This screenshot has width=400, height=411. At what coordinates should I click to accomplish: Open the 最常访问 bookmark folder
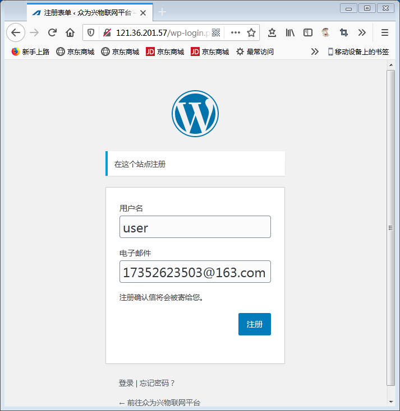(x=255, y=52)
